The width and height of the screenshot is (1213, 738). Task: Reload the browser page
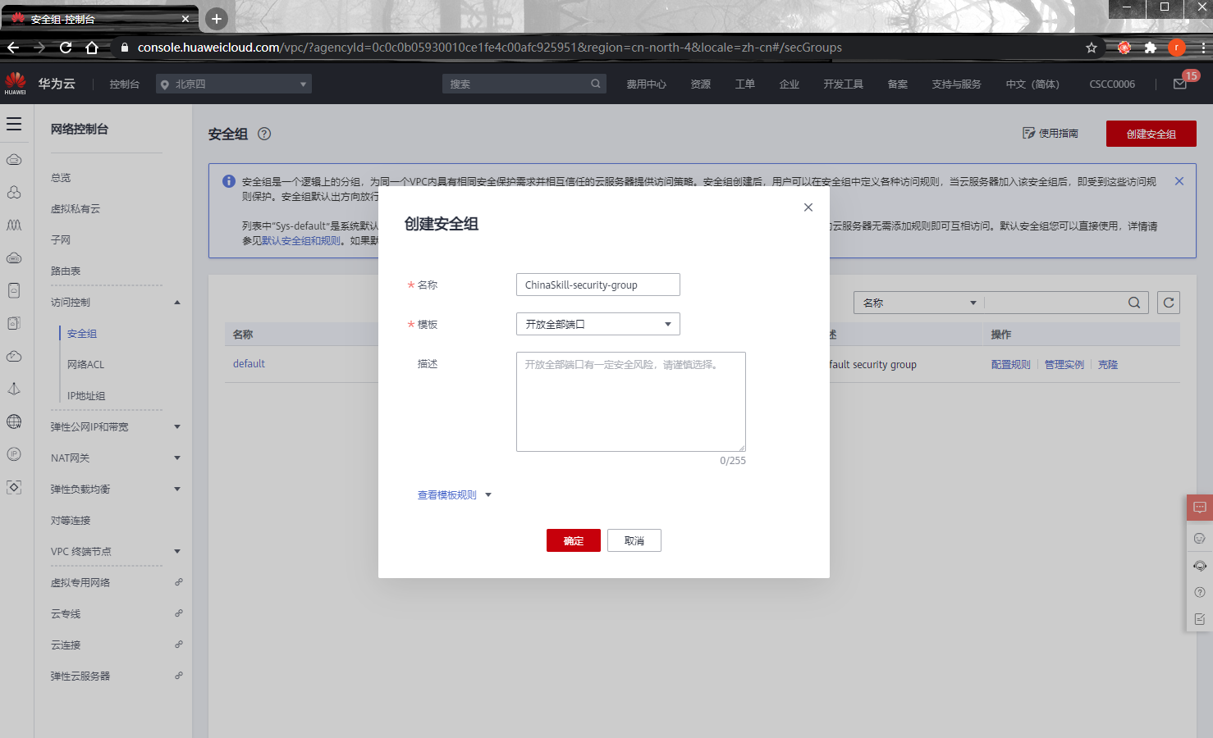tap(66, 48)
